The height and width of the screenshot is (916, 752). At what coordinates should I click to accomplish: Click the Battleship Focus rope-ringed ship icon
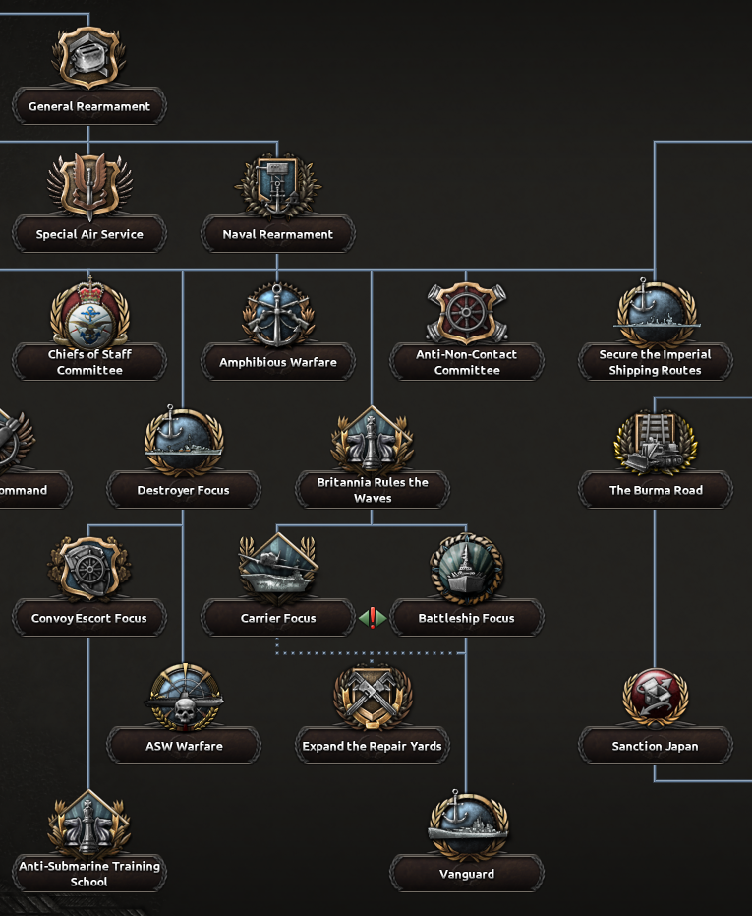467,568
